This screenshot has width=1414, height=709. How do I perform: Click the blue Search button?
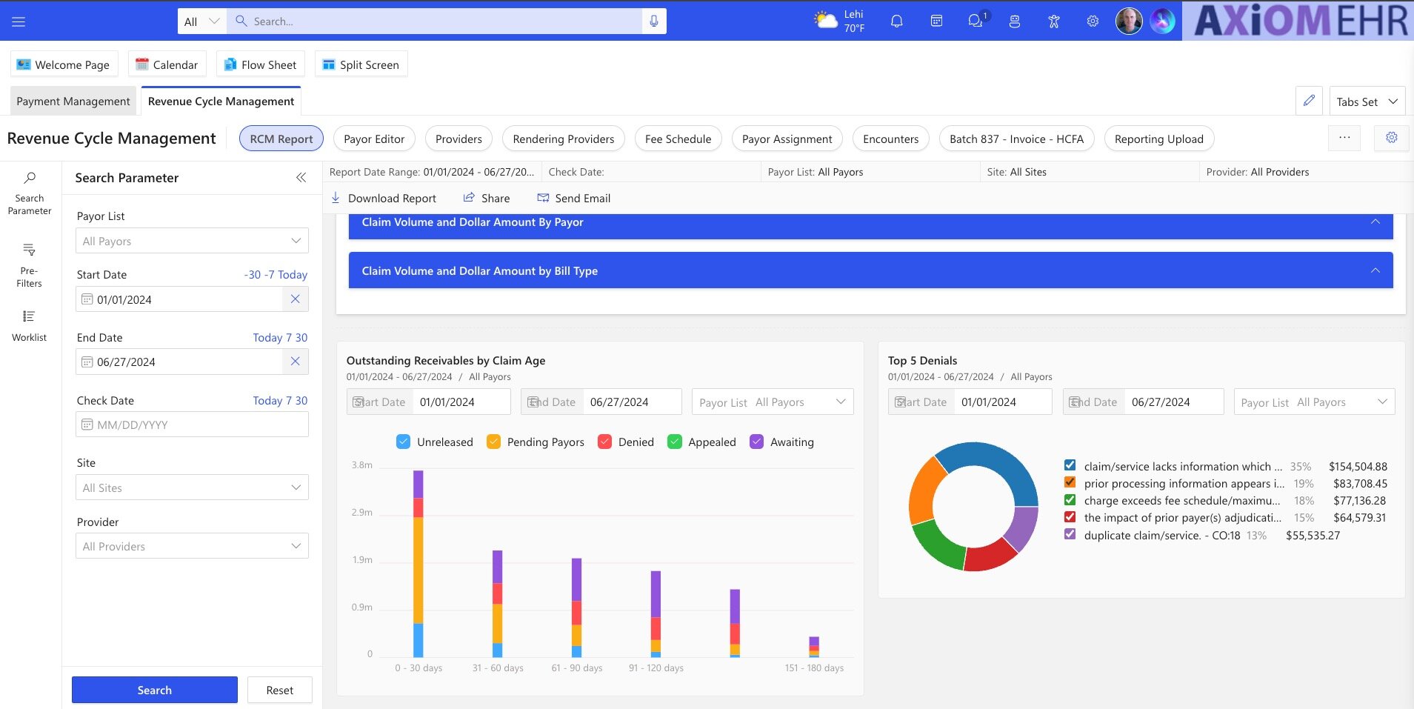tap(154, 690)
